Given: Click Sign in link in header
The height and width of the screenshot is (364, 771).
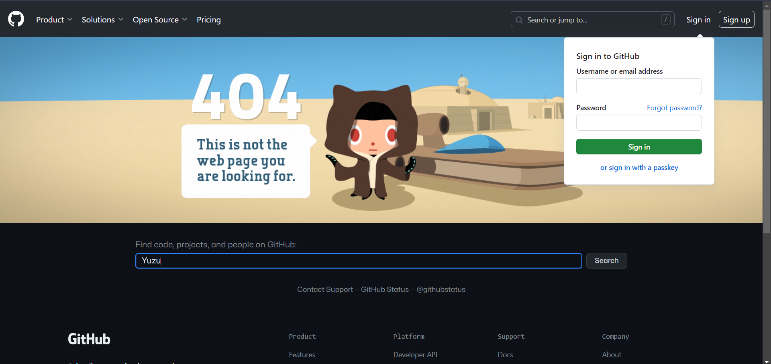Looking at the screenshot, I should click(x=698, y=20).
